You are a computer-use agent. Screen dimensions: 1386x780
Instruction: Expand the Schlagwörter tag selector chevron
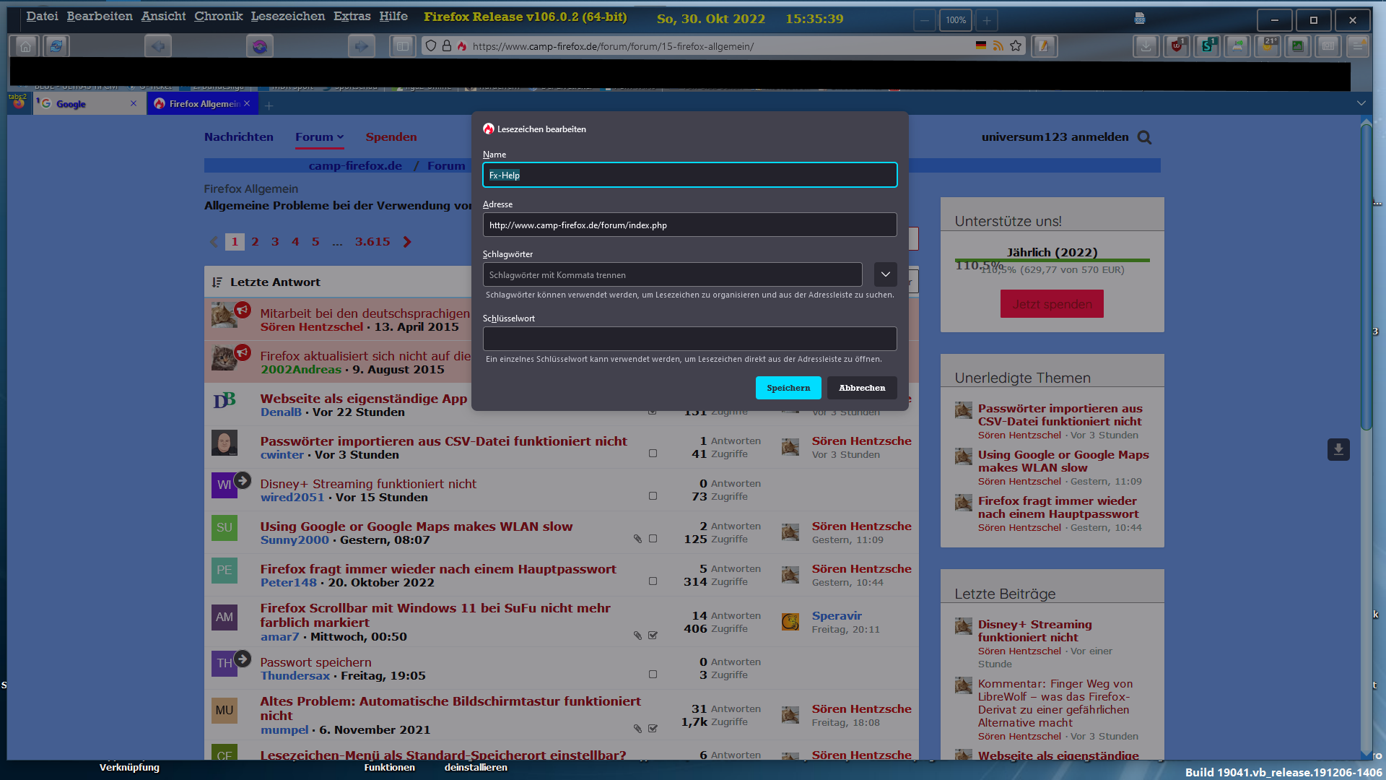click(885, 274)
